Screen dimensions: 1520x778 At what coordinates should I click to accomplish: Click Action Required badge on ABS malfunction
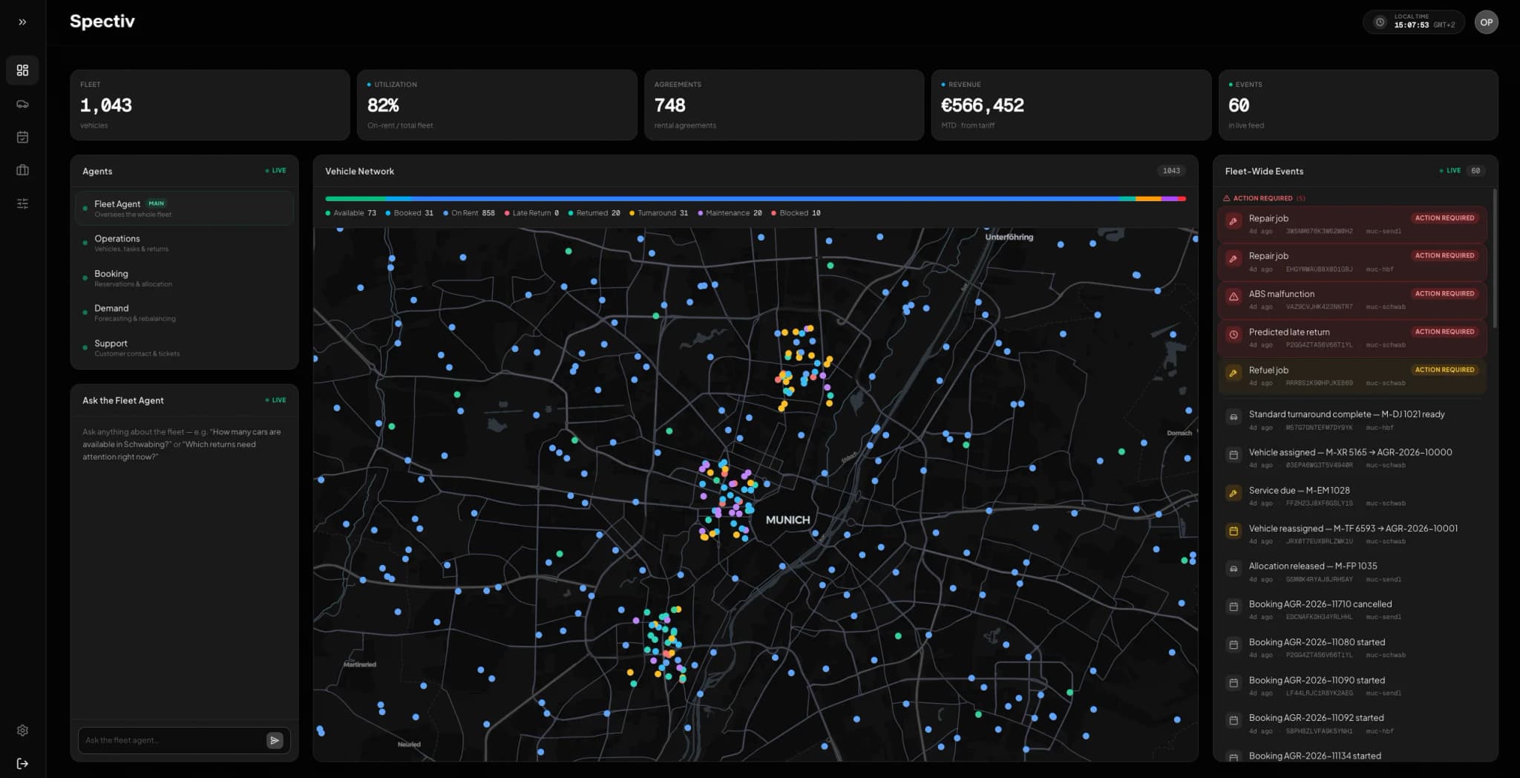(x=1444, y=294)
